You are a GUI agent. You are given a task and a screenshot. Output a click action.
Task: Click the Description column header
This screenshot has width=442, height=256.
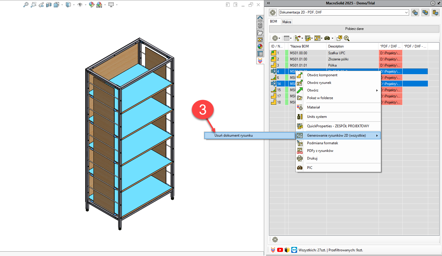click(352, 46)
